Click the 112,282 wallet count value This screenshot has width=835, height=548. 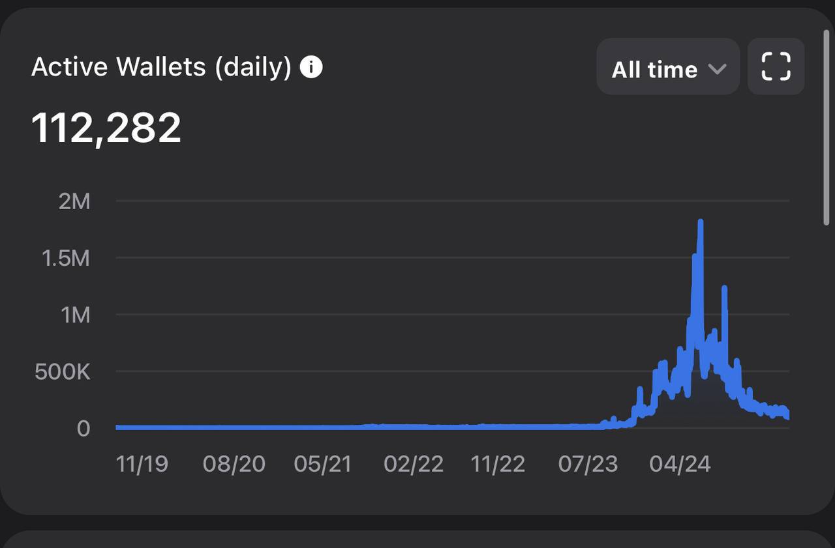click(x=106, y=128)
